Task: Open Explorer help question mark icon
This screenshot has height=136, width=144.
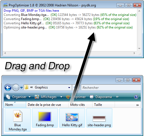Action: click(136, 97)
